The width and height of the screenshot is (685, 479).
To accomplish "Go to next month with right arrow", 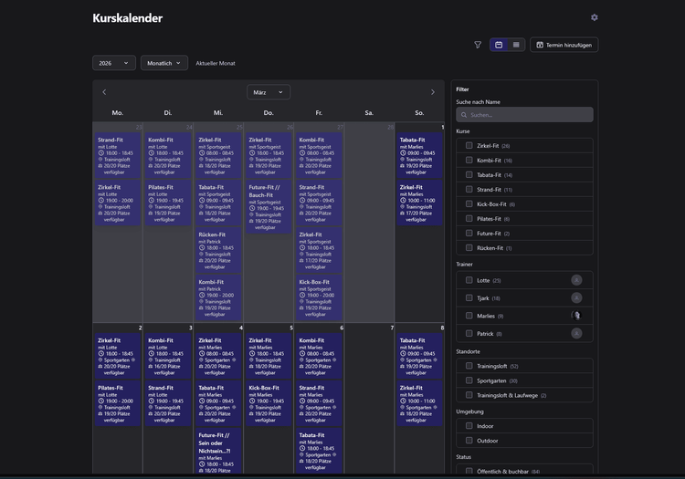I will coord(433,92).
